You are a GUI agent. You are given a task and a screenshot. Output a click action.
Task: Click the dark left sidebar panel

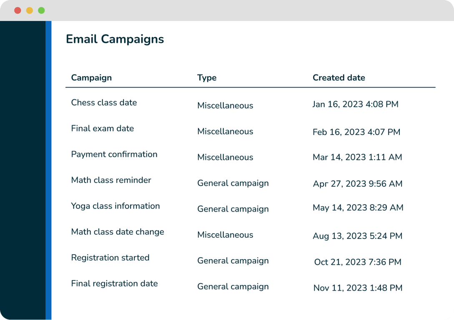23,167
